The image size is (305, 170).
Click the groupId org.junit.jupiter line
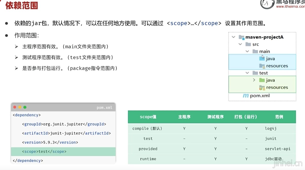[64, 124]
